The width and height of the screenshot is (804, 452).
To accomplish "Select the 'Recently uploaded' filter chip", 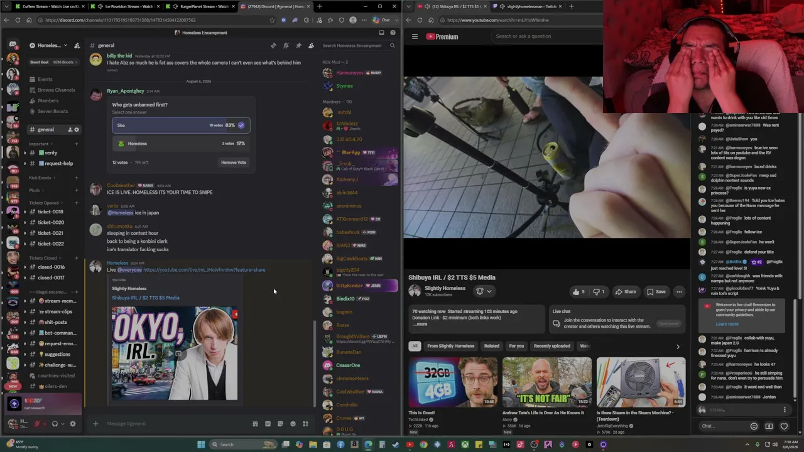I will tap(552, 346).
